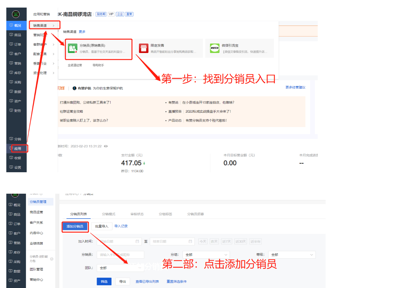This screenshot has height=288, width=397.
Task: Open the 分销员(原销售员) app icon
Action: pos(73,48)
